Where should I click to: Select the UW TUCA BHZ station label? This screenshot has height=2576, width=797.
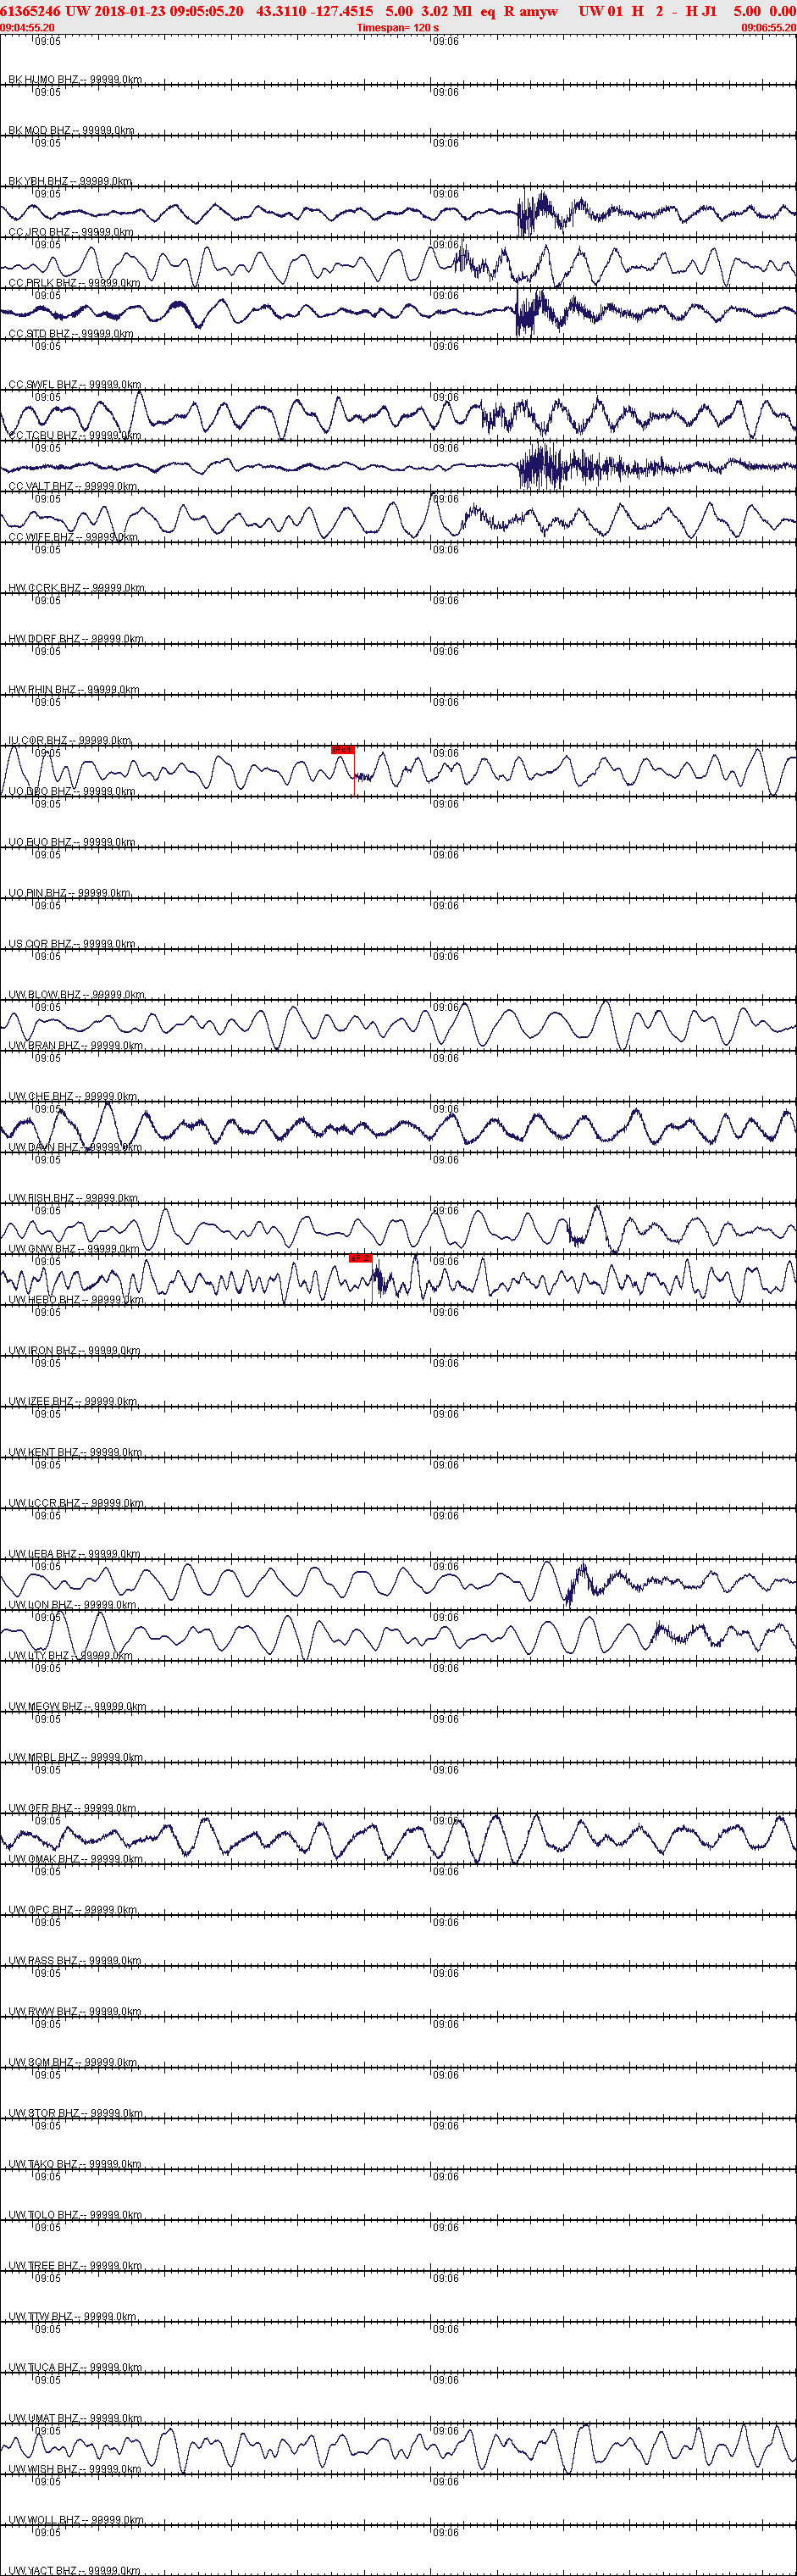75,2368
